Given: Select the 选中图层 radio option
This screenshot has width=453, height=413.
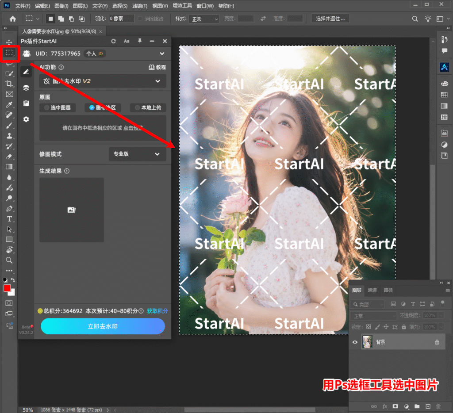Looking at the screenshot, I should [58, 108].
